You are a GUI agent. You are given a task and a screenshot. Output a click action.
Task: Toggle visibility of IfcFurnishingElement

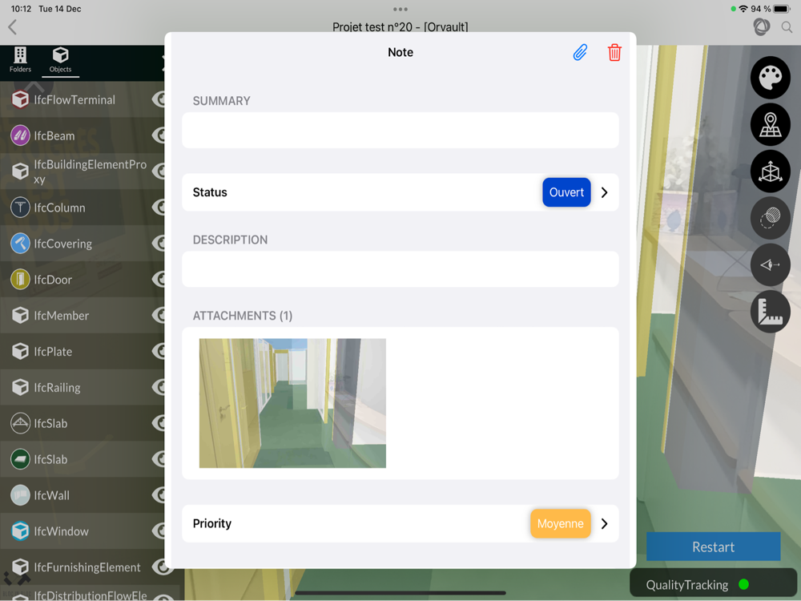(161, 567)
